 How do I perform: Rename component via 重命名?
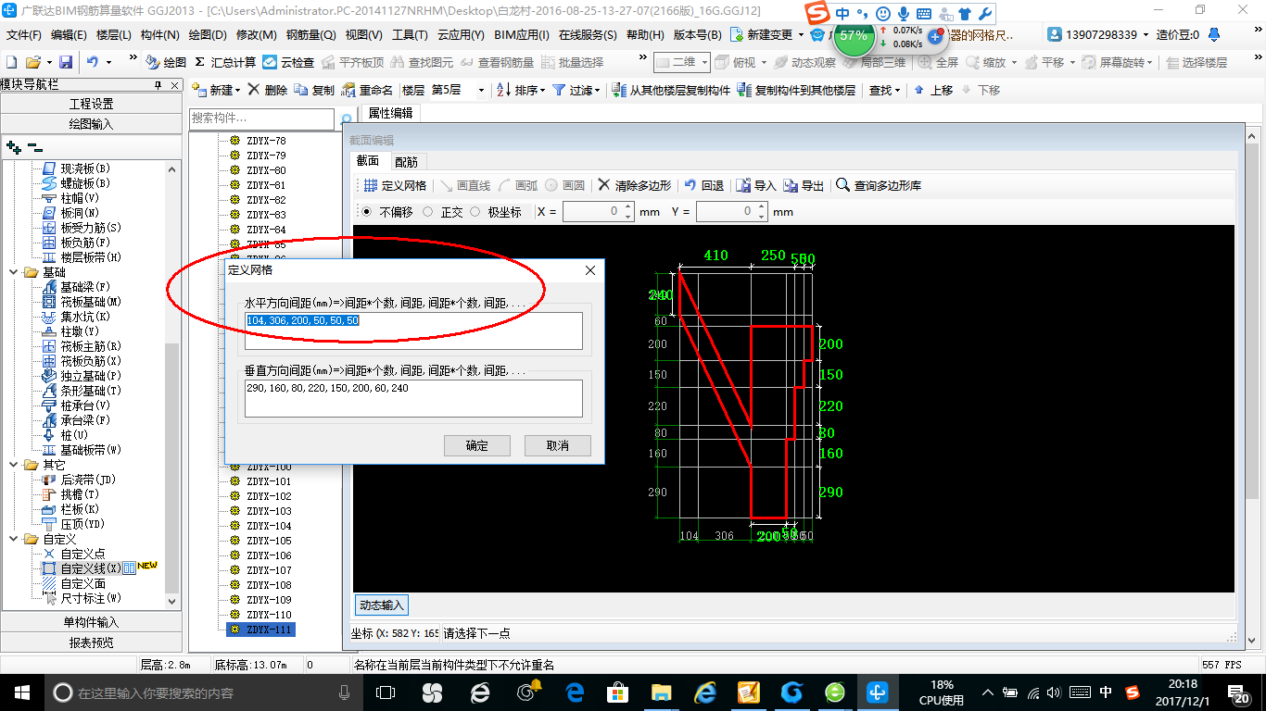point(367,90)
